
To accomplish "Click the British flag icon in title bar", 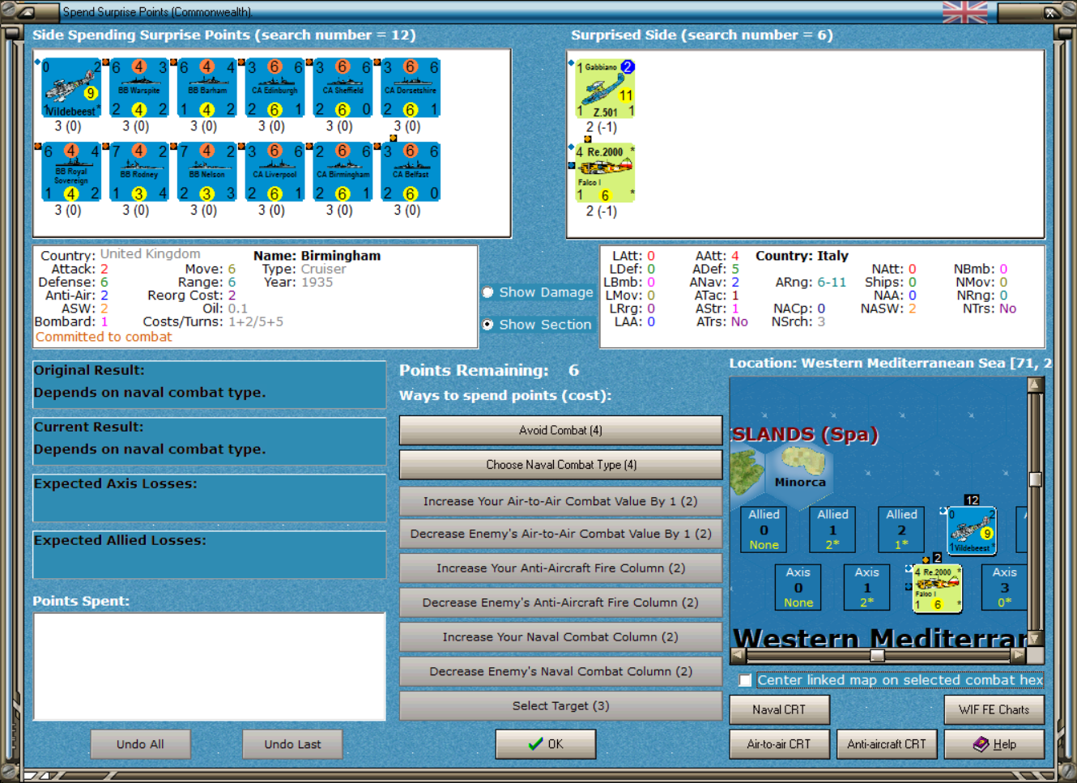I will (x=964, y=12).
